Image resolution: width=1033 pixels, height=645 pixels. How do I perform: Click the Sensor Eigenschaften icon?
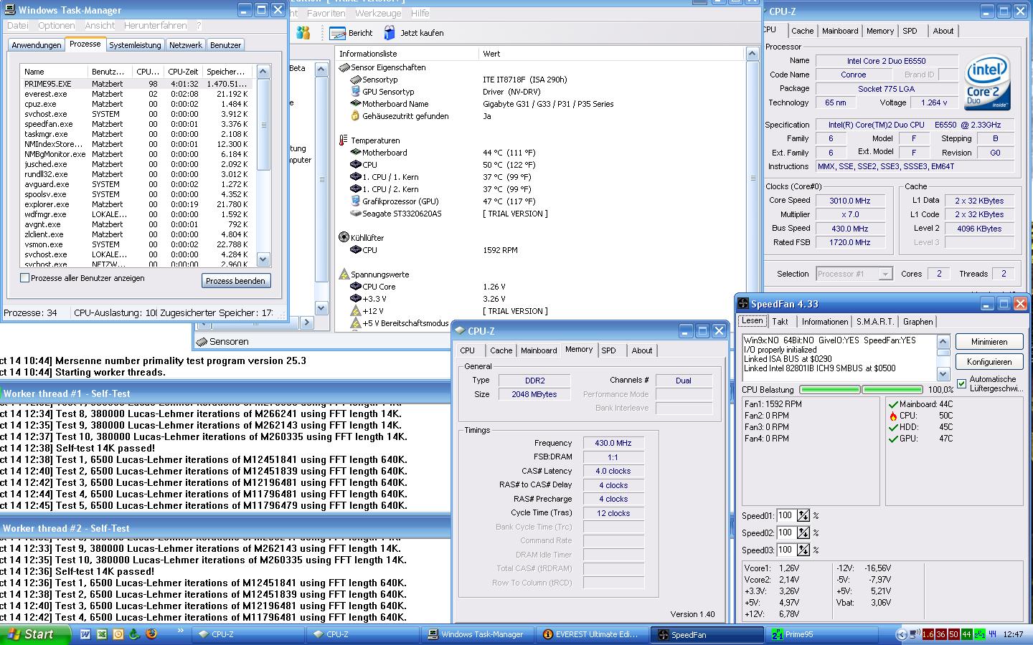[x=344, y=67]
